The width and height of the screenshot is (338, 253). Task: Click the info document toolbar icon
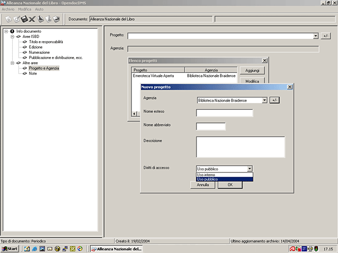point(49,19)
